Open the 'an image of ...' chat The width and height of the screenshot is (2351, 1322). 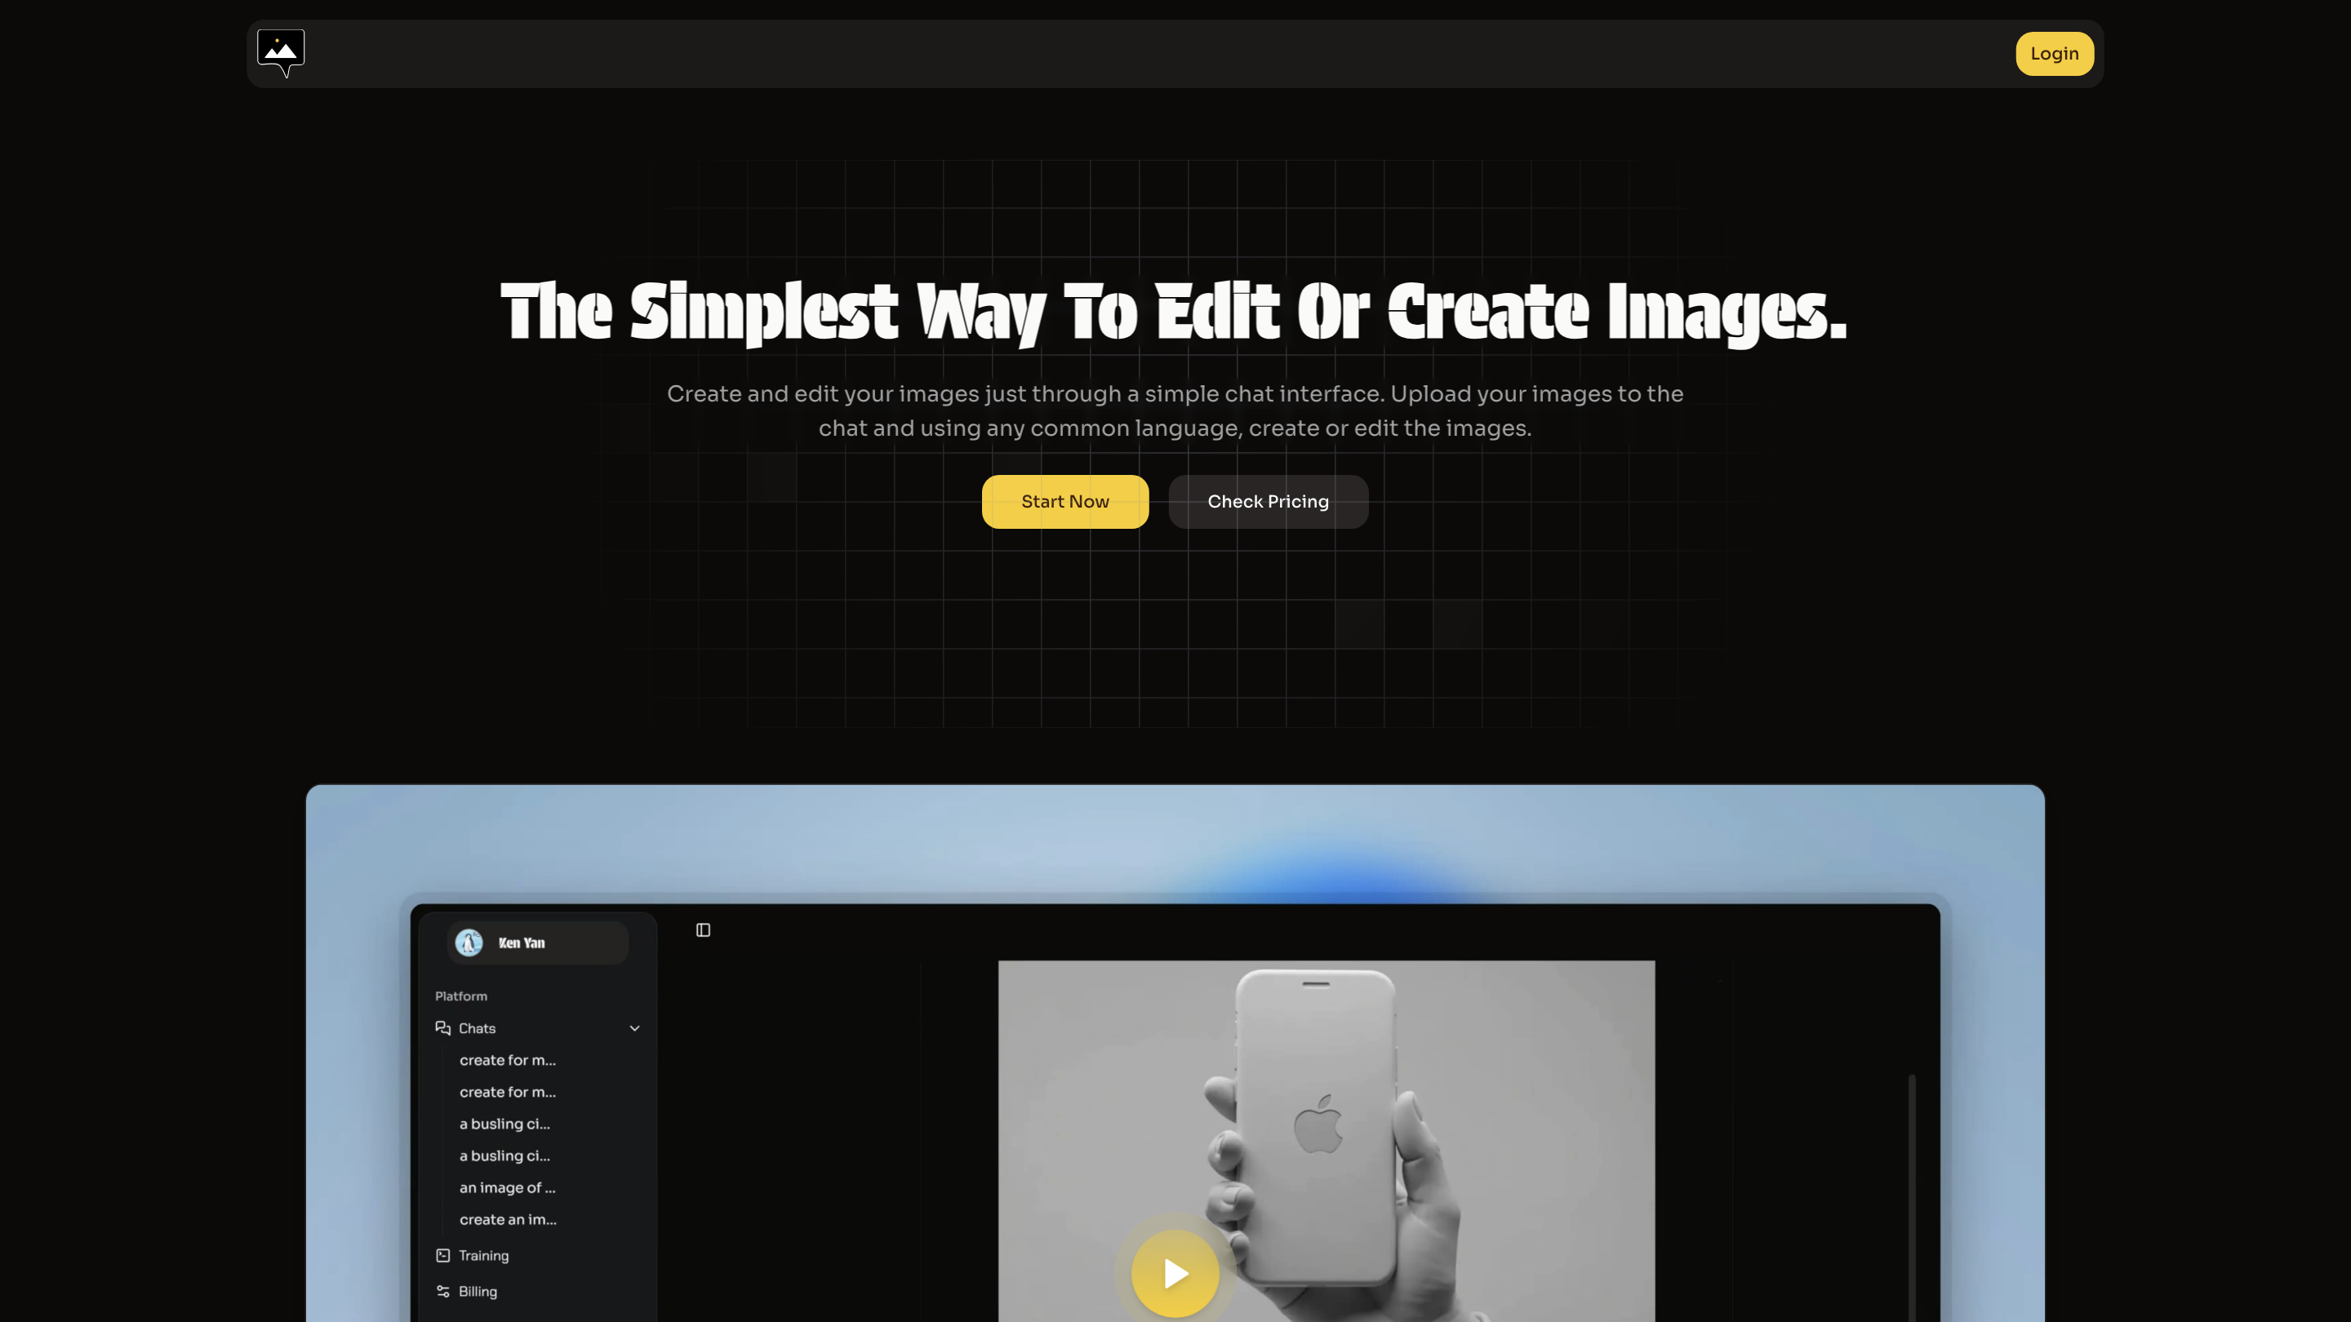[506, 1188]
